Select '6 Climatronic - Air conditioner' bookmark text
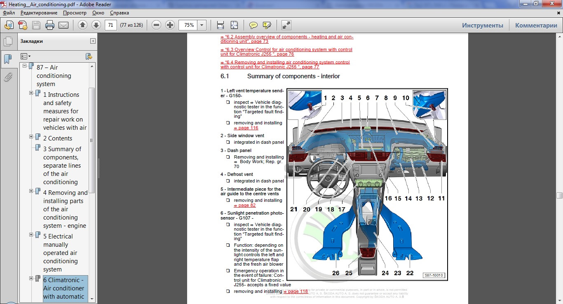This screenshot has height=304, width=563. (x=65, y=288)
